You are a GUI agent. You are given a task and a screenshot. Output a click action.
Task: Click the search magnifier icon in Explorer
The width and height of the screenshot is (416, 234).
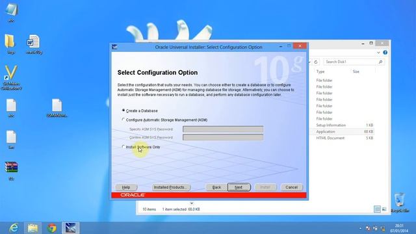380,62
